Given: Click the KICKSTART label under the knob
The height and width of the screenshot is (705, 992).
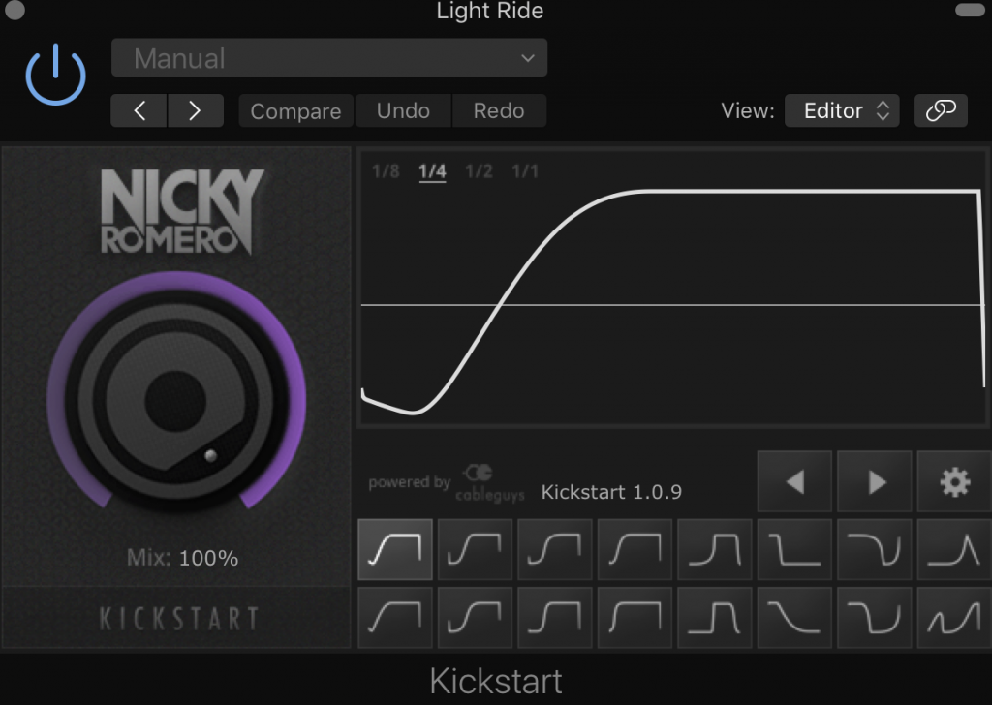Looking at the screenshot, I should [x=179, y=619].
